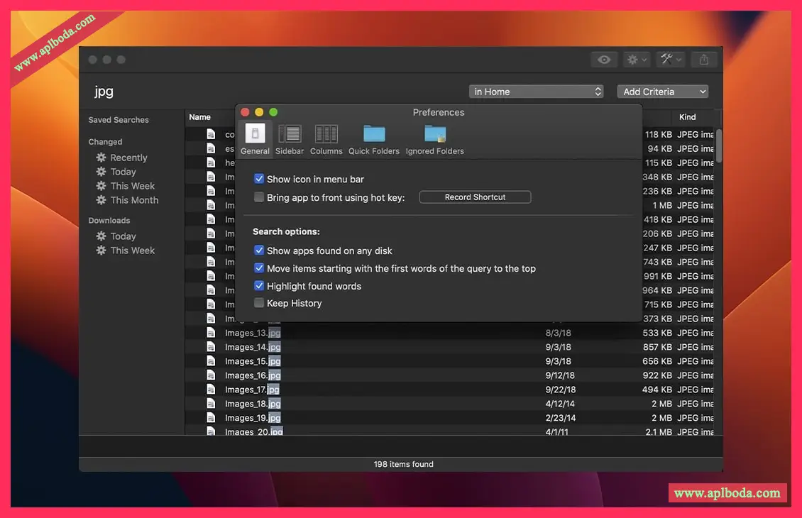Expand the Add Criteria dropdown
This screenshot has height=518, width=802.
pyautogui.click(x=662, y=92)
